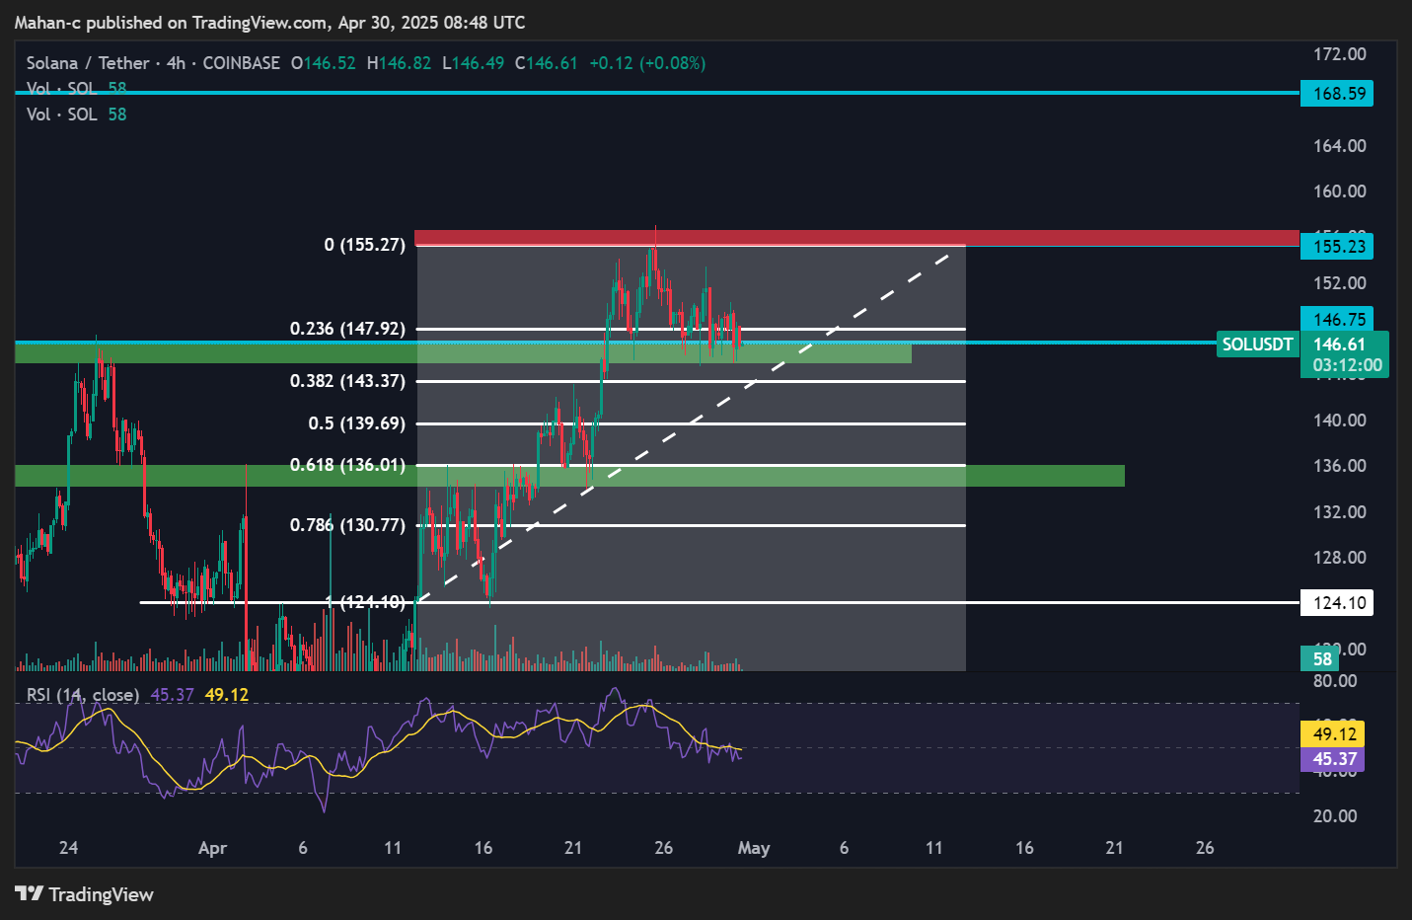Click the Apr label on time axis

(x=212, y=848)
